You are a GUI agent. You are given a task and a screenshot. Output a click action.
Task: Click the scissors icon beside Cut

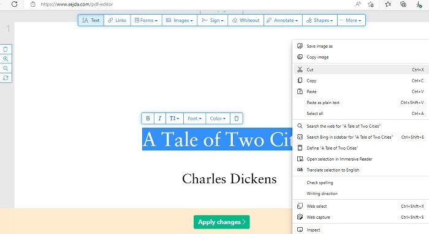coord(300,70)
